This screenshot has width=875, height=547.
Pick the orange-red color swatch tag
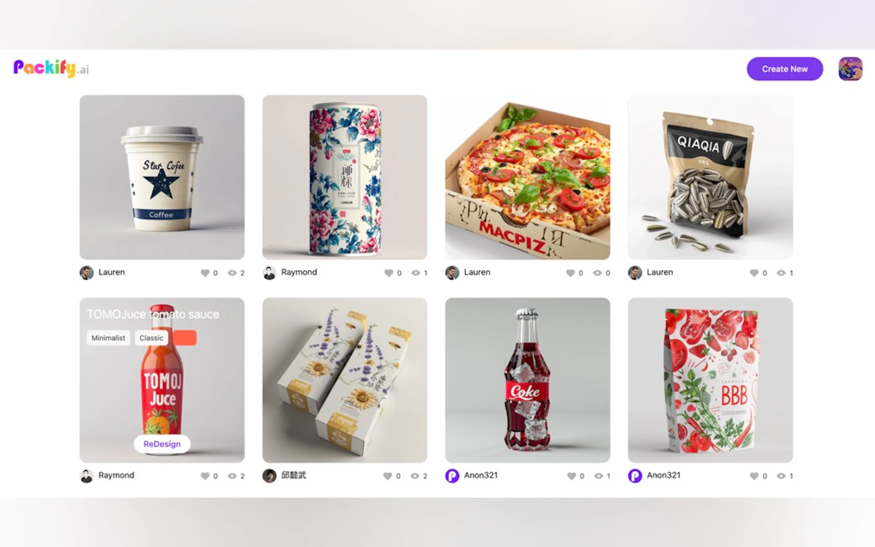tap(185, 338)
